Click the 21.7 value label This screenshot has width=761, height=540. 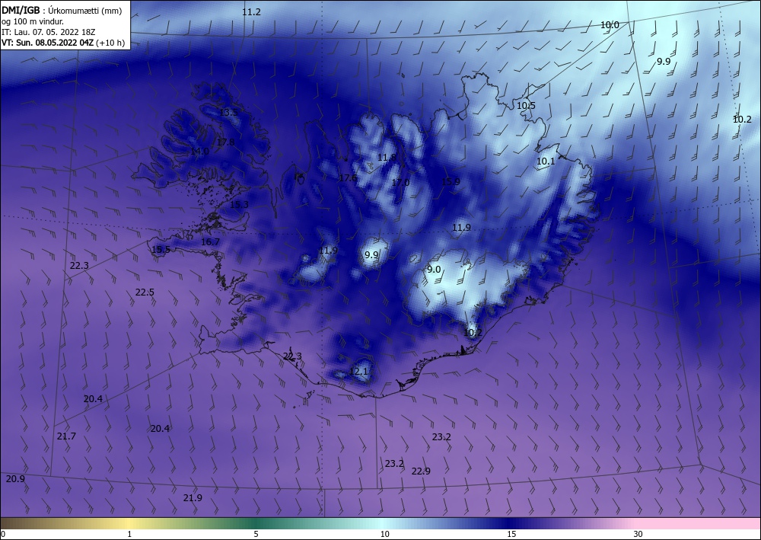[66, 436]
